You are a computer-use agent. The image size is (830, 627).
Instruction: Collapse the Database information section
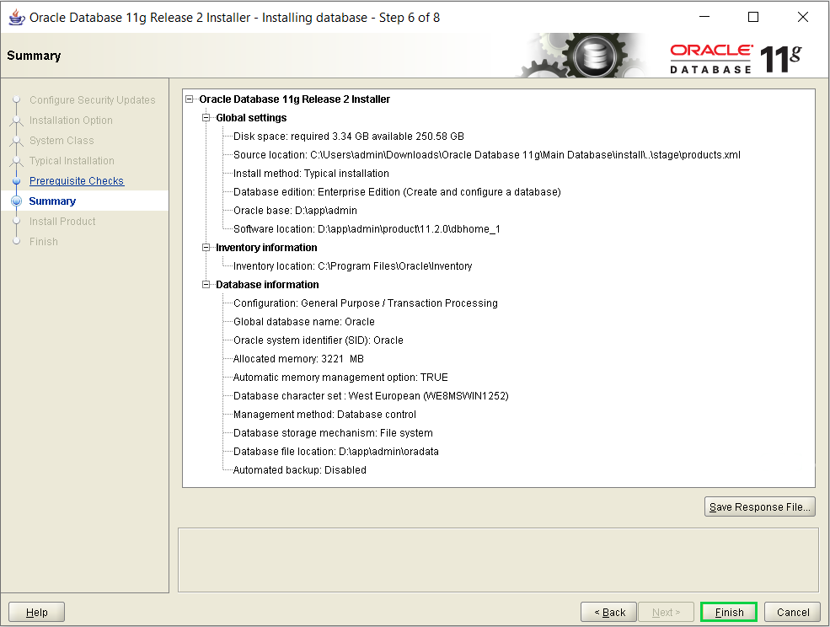(206, 284)
